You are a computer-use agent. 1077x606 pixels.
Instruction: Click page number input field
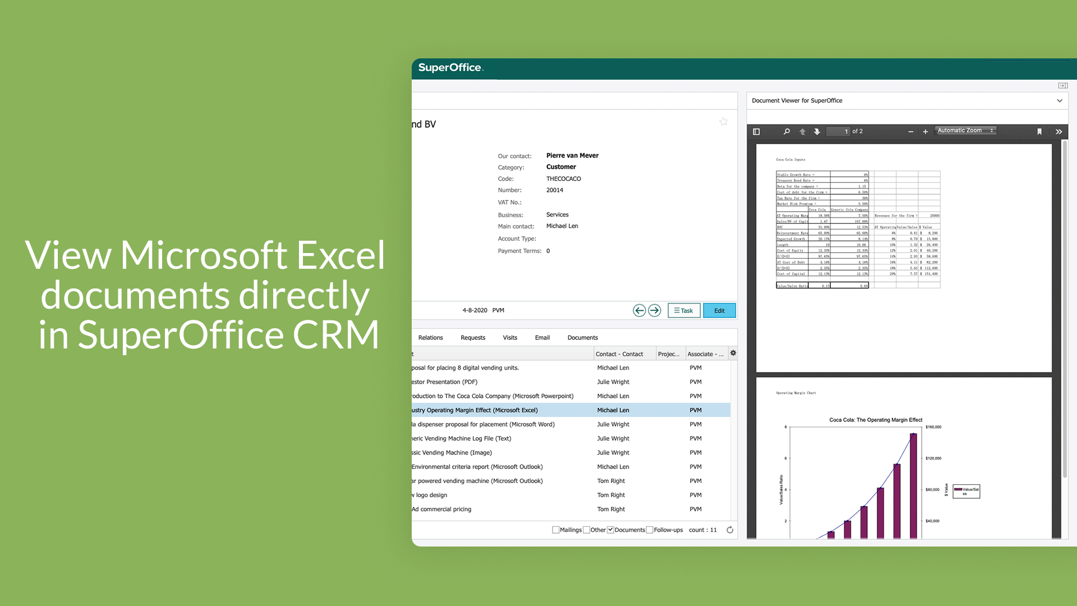pos(838,131)
